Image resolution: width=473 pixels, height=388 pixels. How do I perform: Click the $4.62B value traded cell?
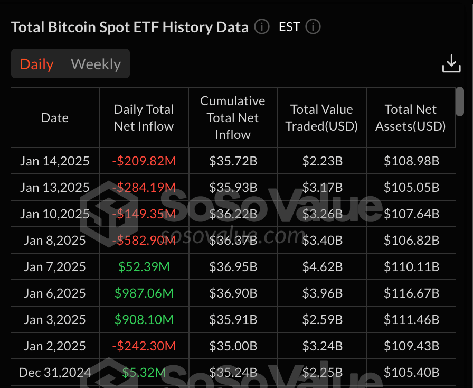[x=322, y=267]
